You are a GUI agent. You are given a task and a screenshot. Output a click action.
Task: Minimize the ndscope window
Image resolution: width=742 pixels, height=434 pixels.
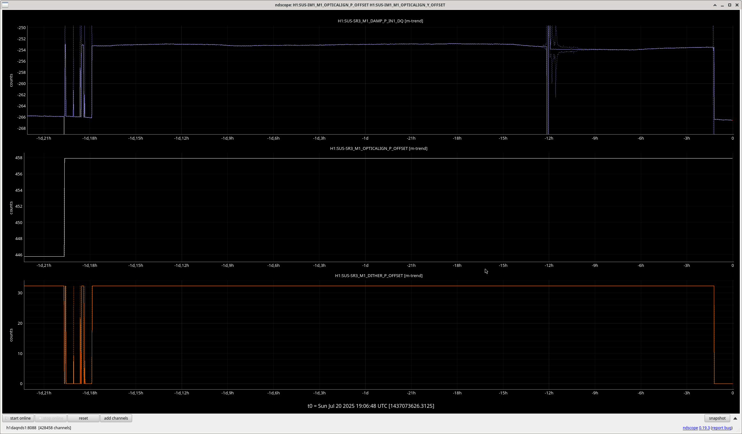722,5
